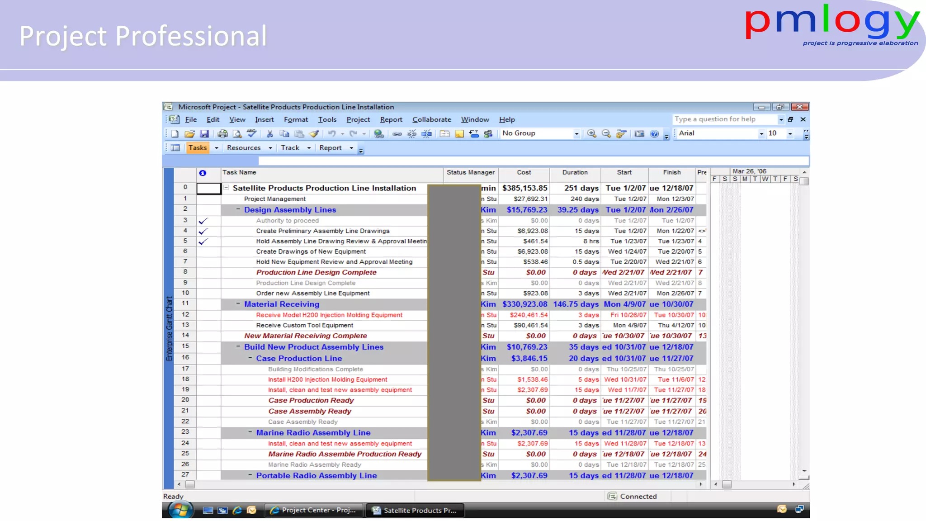Screen dimensions: 926x521
Task: Click the Type a question for help box
Action: [725, 119]
